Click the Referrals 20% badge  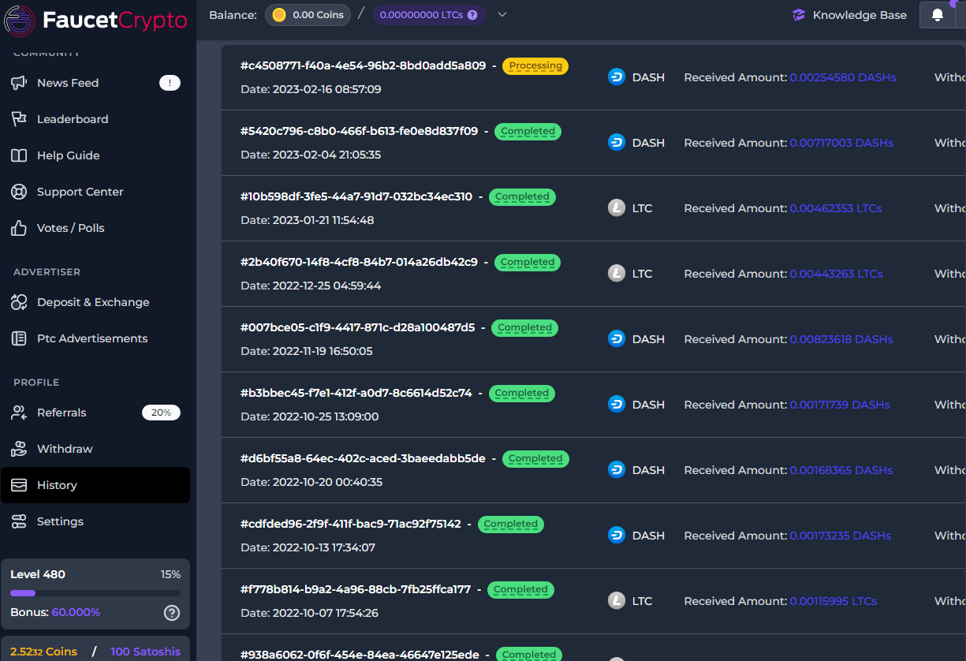161,413
